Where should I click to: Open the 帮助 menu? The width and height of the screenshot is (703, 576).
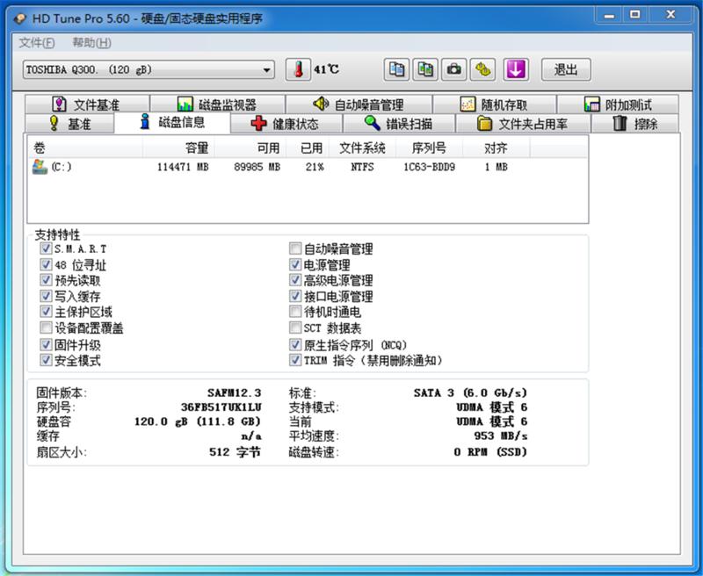tap(91, 43)
